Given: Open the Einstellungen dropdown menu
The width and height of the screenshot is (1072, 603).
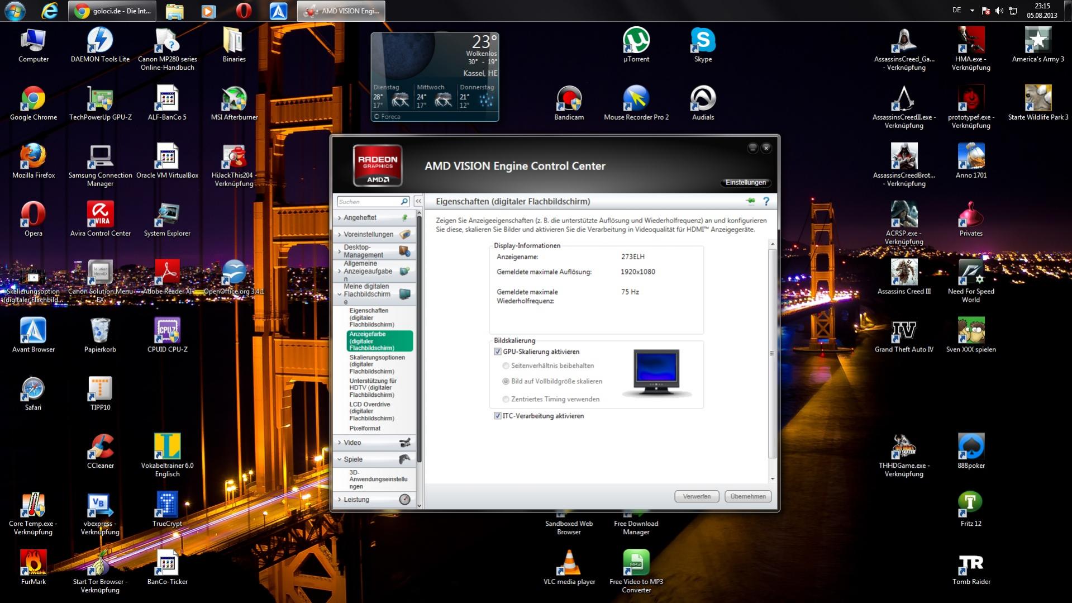Looking at the screenshot, I should coord(746,183).
